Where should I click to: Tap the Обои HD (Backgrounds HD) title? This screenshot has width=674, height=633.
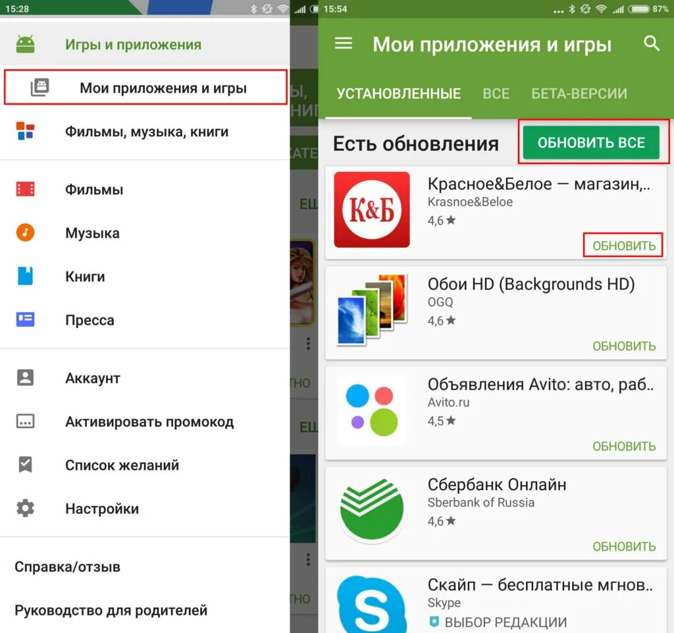pyautogui.click(x=531, y=284)
